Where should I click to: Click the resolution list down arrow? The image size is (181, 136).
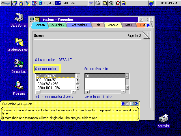point(78,87)
